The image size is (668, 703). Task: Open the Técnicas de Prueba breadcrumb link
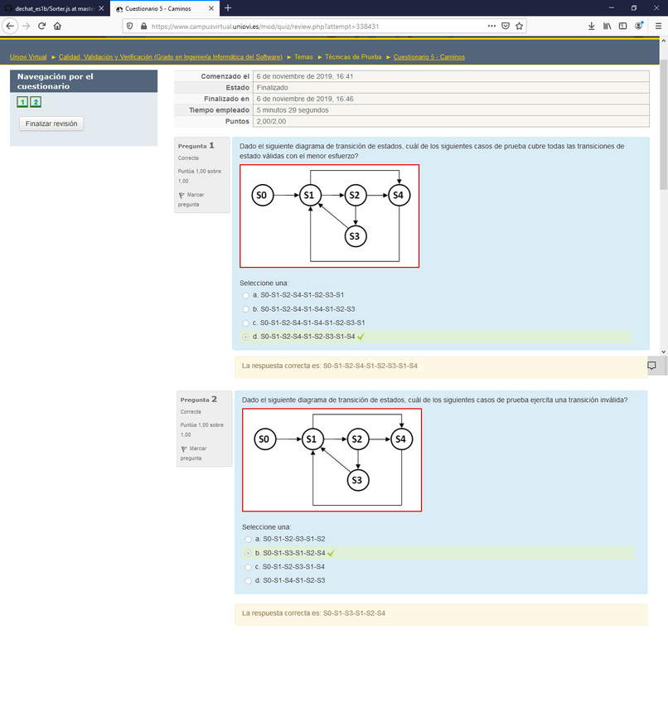354,57
